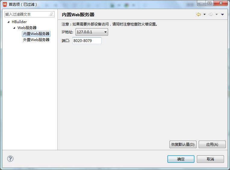This screenshot has height=170, width=230.
Task: Click the back navigation arrow icon
Action: click(x=199, y=14)
